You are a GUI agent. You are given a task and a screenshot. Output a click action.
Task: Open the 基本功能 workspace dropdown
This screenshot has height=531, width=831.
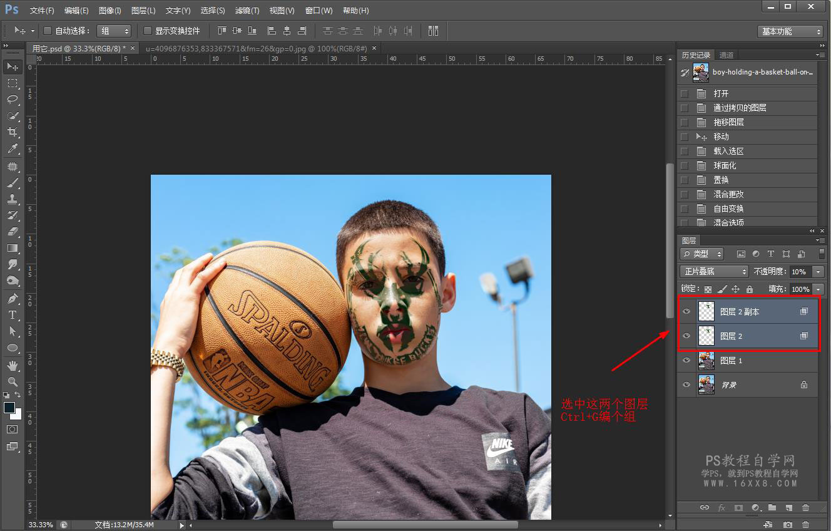(x=790, y=31)
